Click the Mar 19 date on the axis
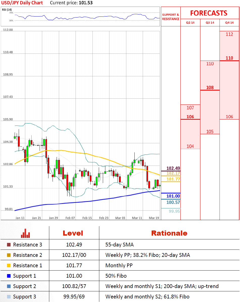Viewport: 240px width, 302px height. click(154, 218)
